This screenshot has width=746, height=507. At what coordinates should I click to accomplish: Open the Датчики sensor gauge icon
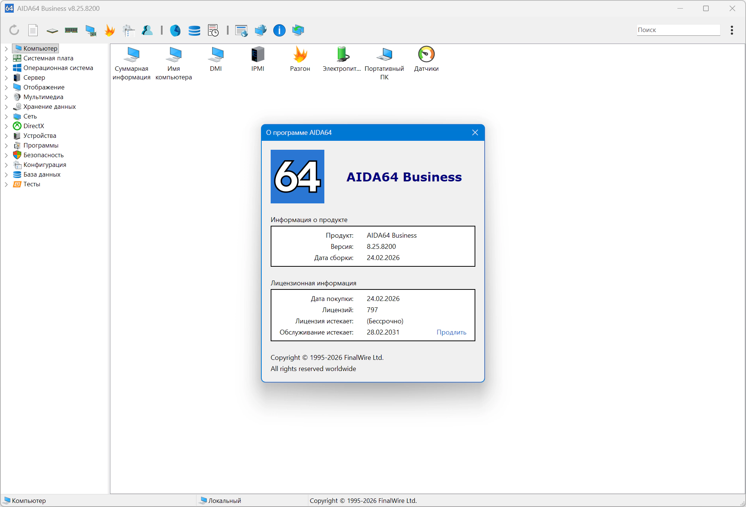[x=426, y=55]
